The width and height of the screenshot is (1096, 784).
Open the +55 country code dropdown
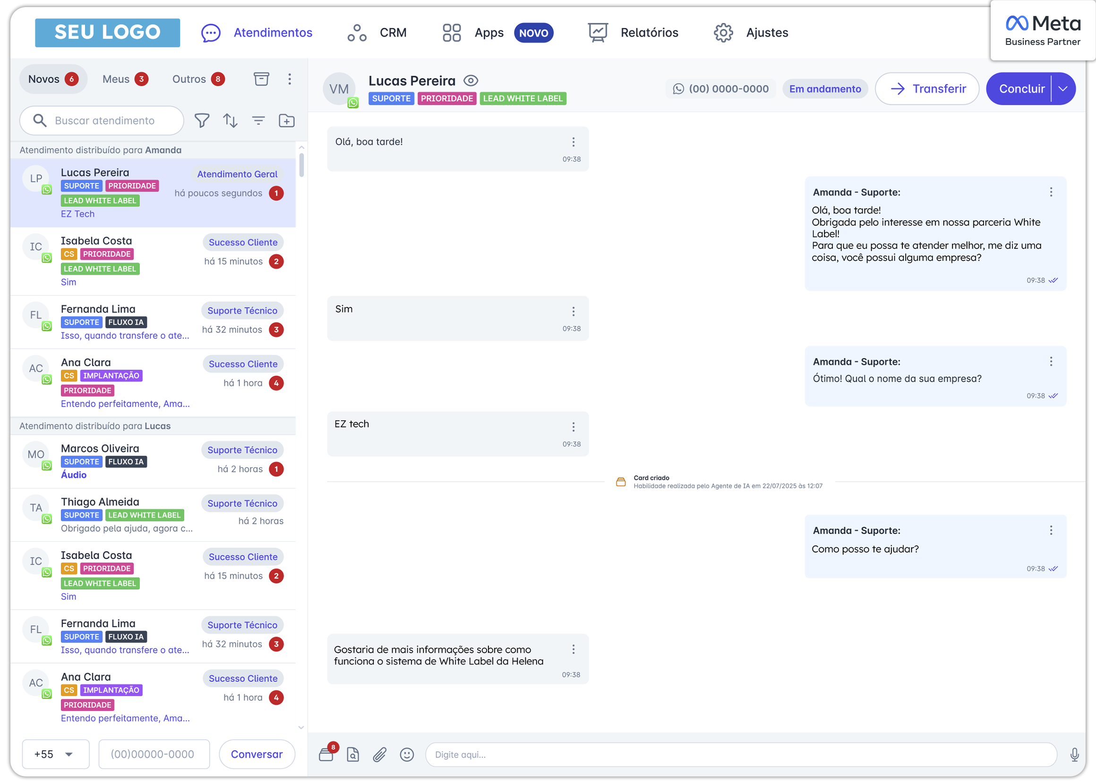pos(56,754)
